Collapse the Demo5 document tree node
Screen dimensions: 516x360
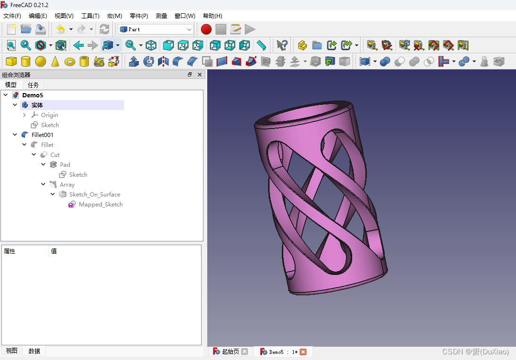click(6, 95)
